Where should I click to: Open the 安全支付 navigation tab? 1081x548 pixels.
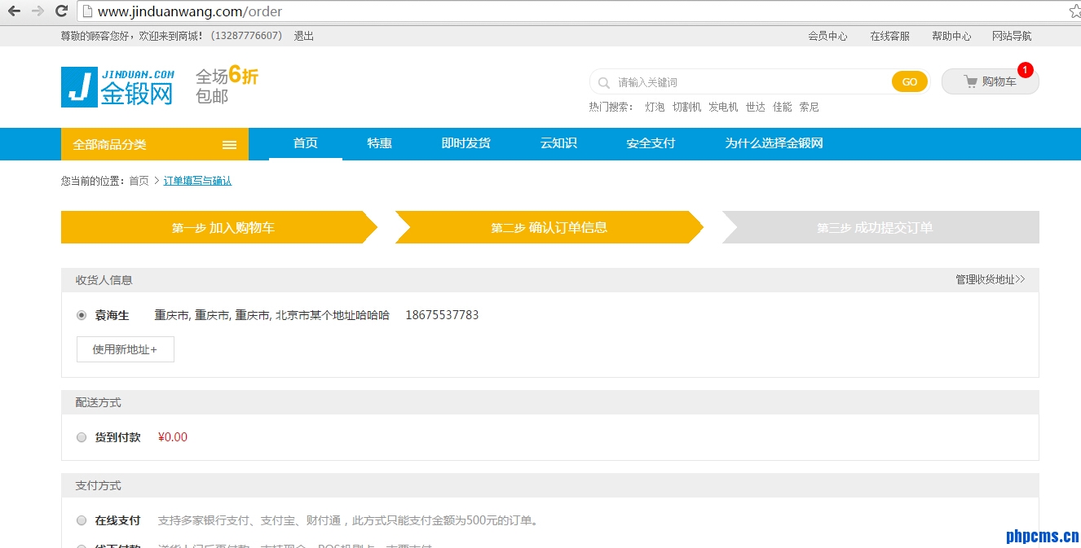(651, 143)
